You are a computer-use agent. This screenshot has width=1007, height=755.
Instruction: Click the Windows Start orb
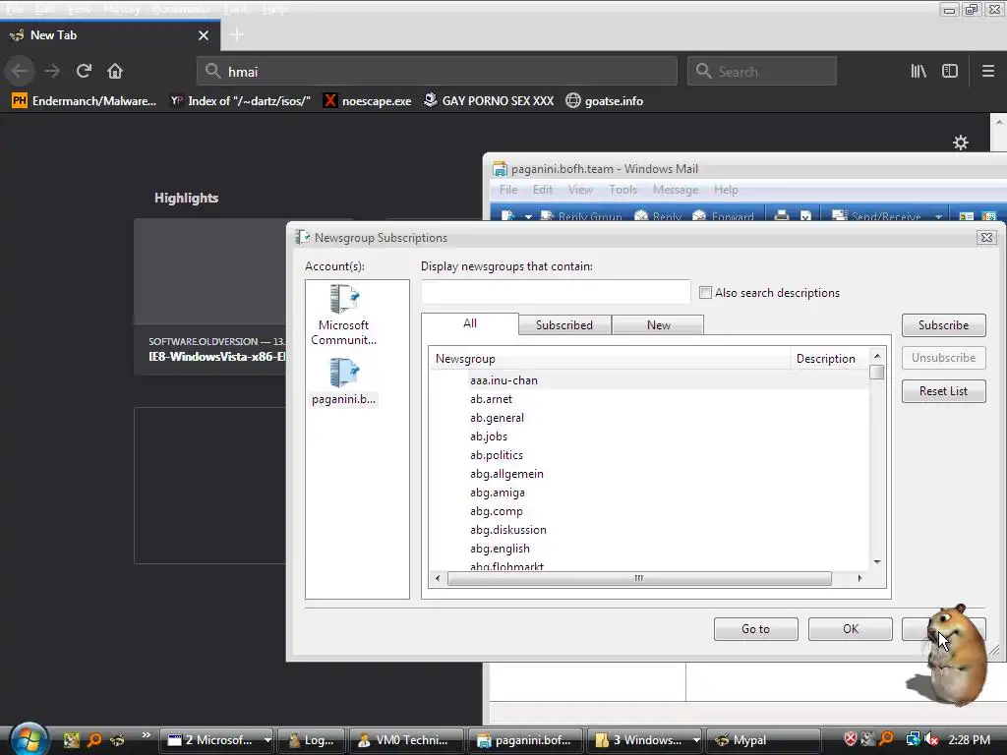click(29, 739)
